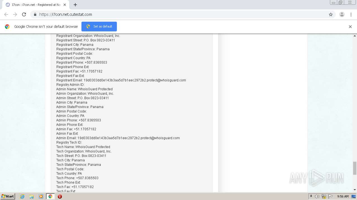The height and width of the screenshot is (200, 357).
Task: Click the Registrant Country: PA line
Action: 73,58
